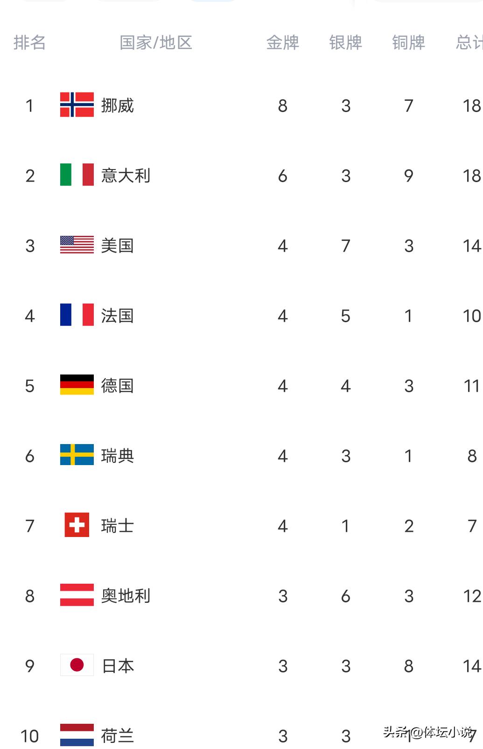The image size is (483, 749).
Task: Click the 排名 column header
Action: [29, 42]
